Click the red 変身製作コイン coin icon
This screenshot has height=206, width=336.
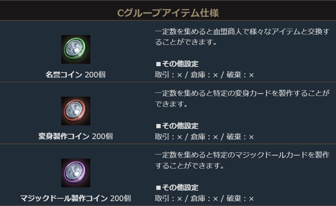pyautogui.click(x=76, y=111)
